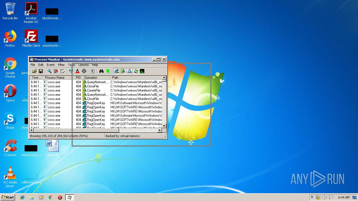Click the taskbar clock showing 6:44 AM
Viewport: 358px width, 201px height.
coord(344,197)
